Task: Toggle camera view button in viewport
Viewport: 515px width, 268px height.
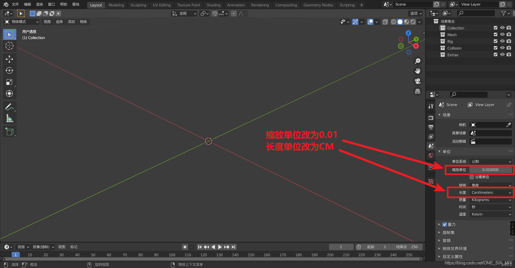Action: (x=418, y=81)
